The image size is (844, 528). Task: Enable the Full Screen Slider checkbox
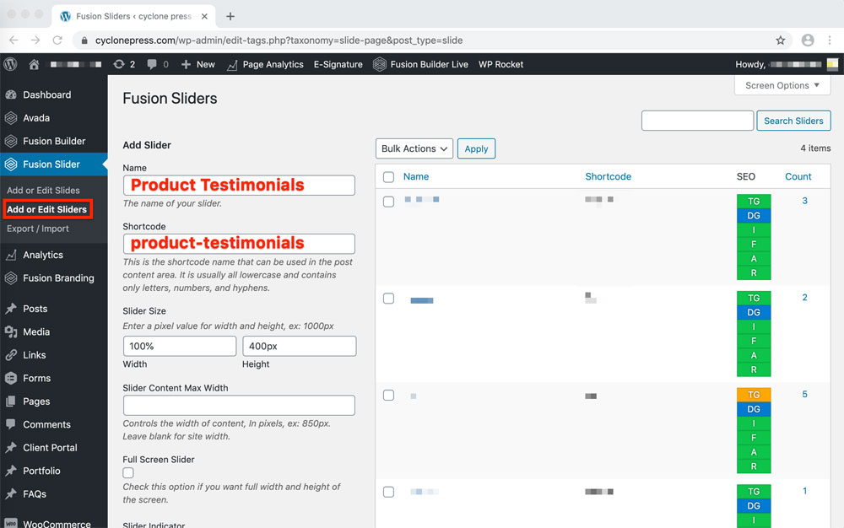pos(128,472)
